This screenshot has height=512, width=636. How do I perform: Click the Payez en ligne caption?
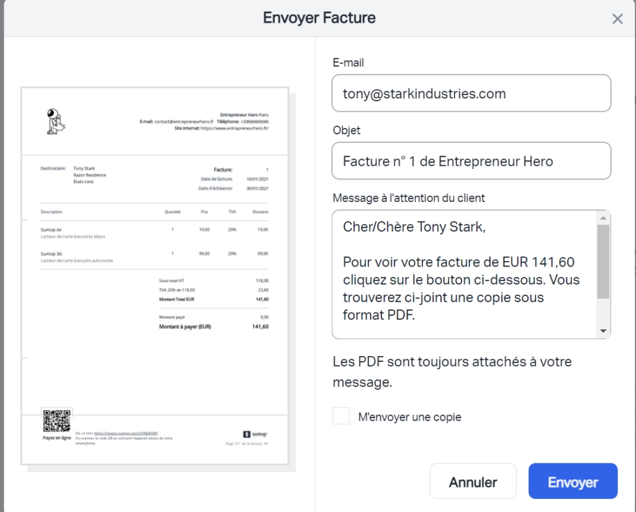click(57, 438)
